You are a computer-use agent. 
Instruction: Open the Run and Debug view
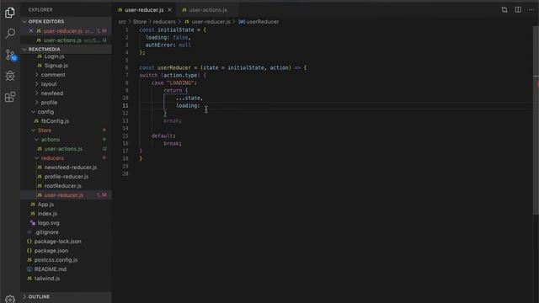click(x=10, y=76)
